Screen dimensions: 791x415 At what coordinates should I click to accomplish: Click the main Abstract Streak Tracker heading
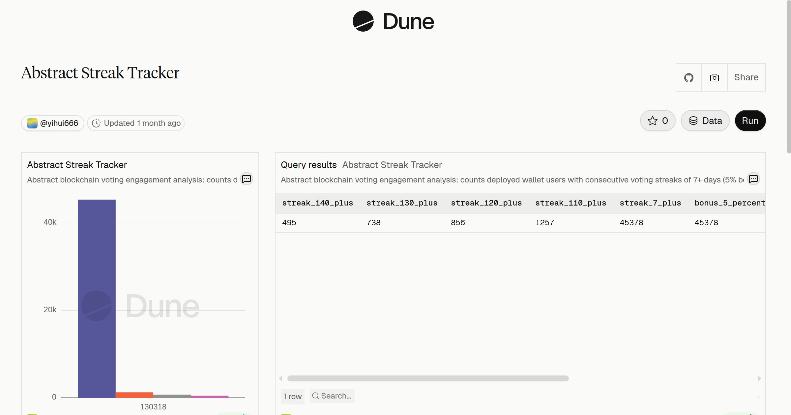point(100,73)
